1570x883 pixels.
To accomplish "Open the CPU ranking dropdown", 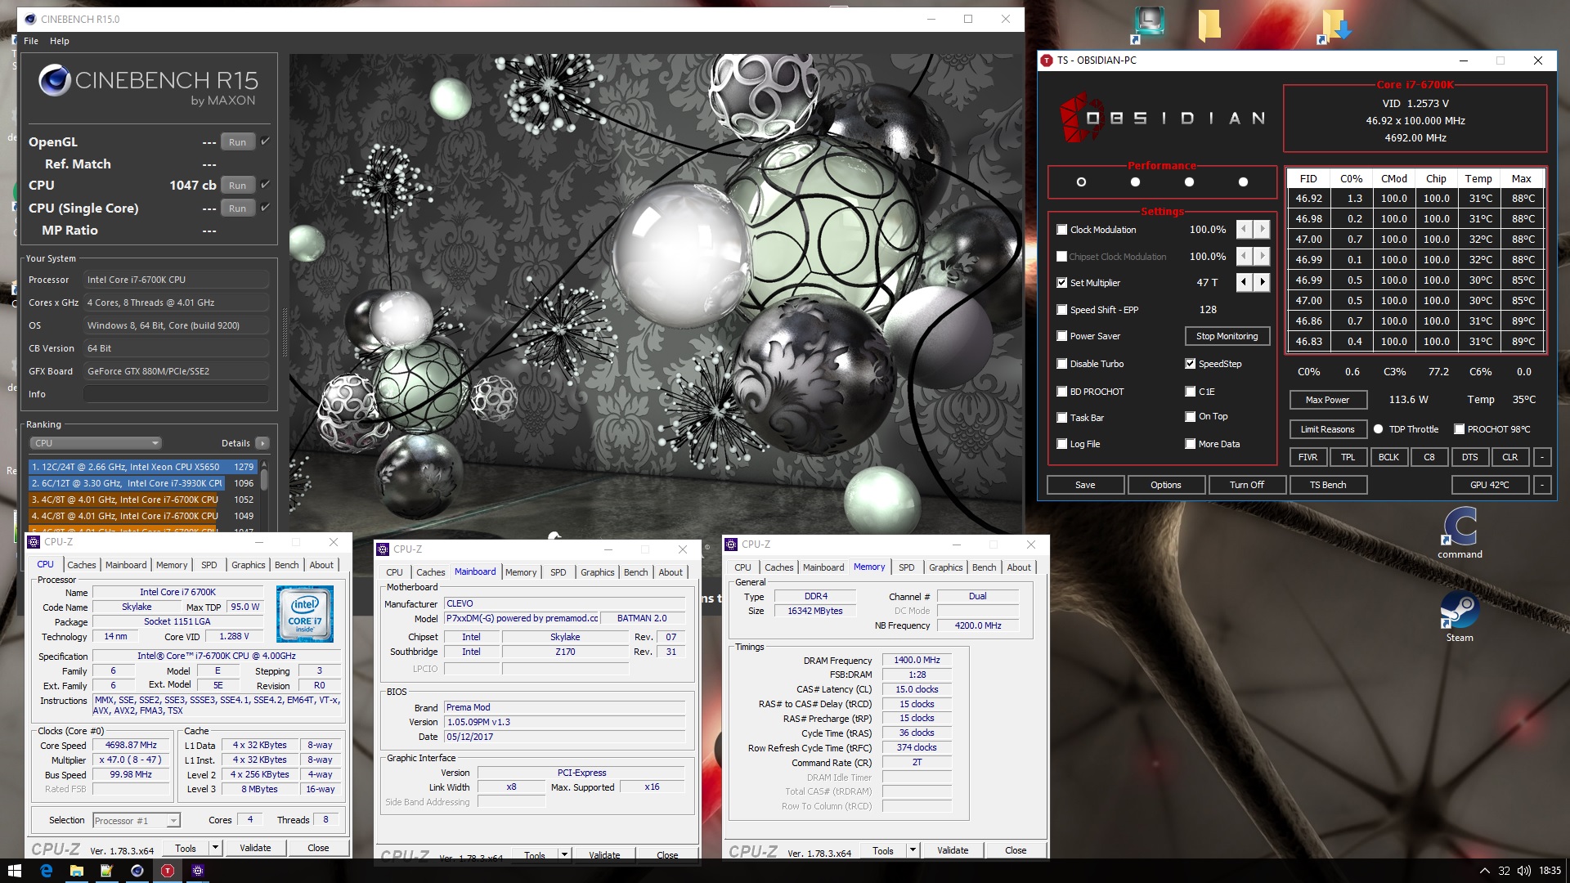I will click(96, 443).
